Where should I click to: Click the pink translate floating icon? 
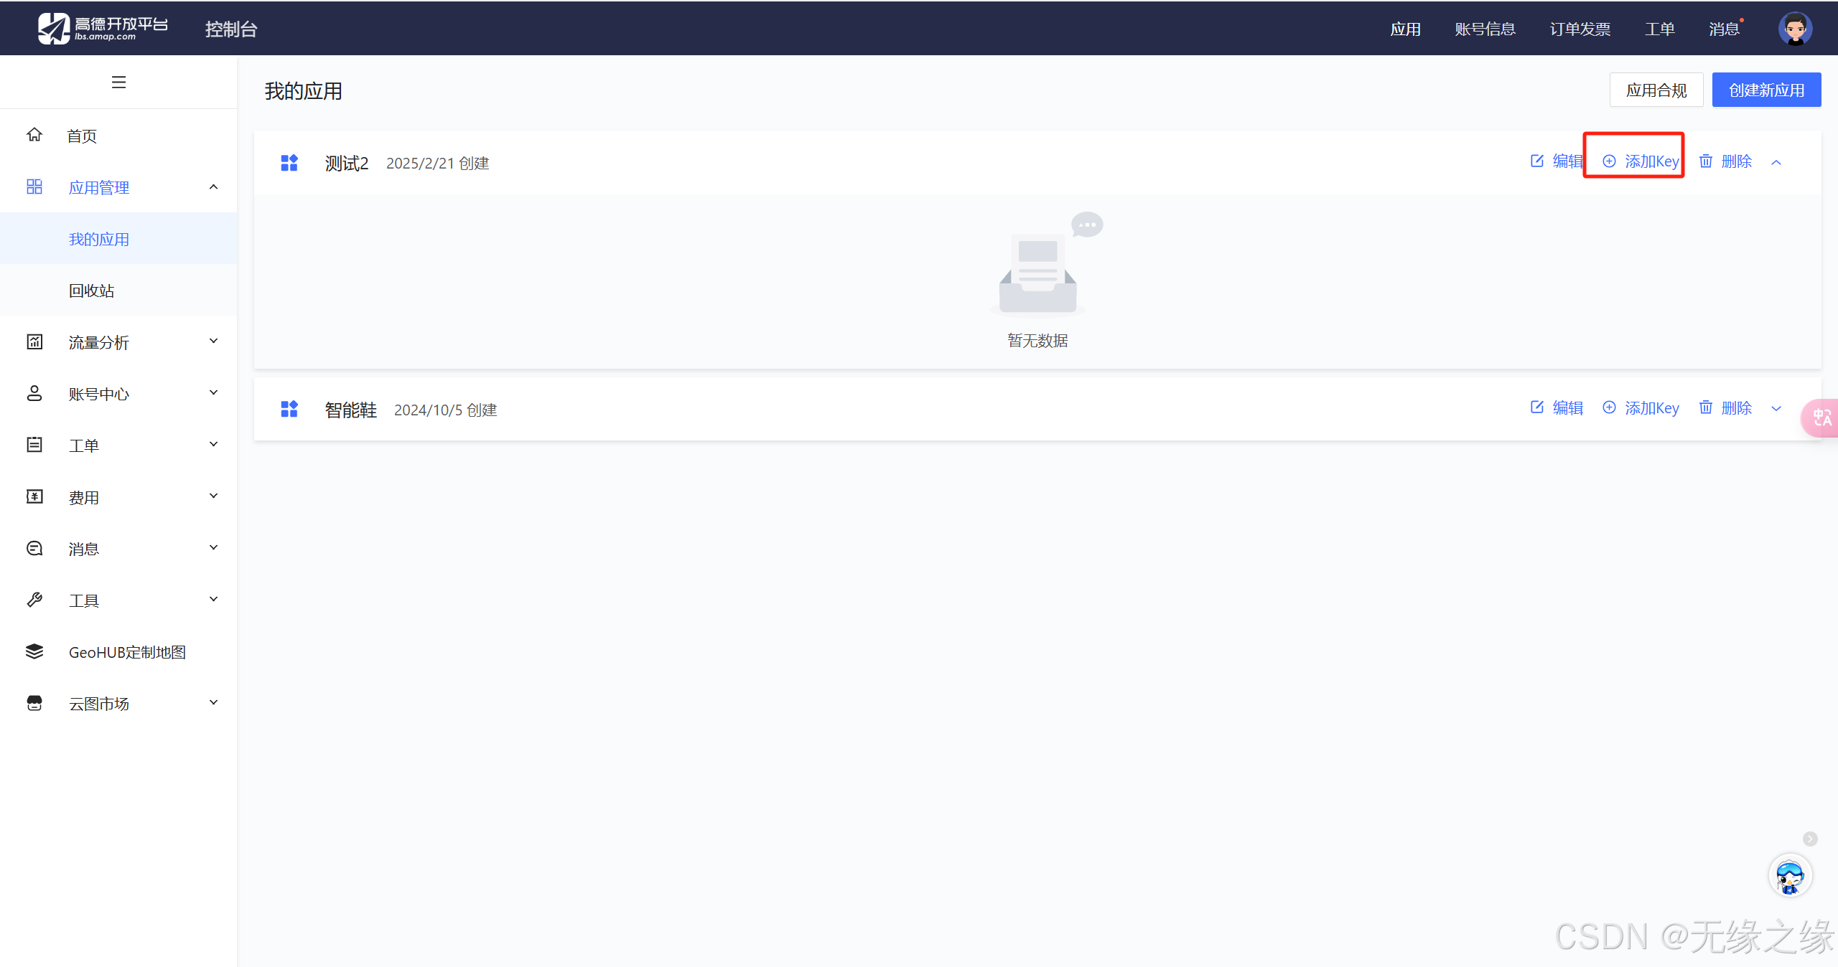coord(1821,418)
